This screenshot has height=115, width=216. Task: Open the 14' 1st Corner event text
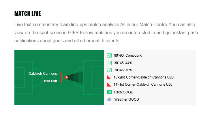coord(143,85)
